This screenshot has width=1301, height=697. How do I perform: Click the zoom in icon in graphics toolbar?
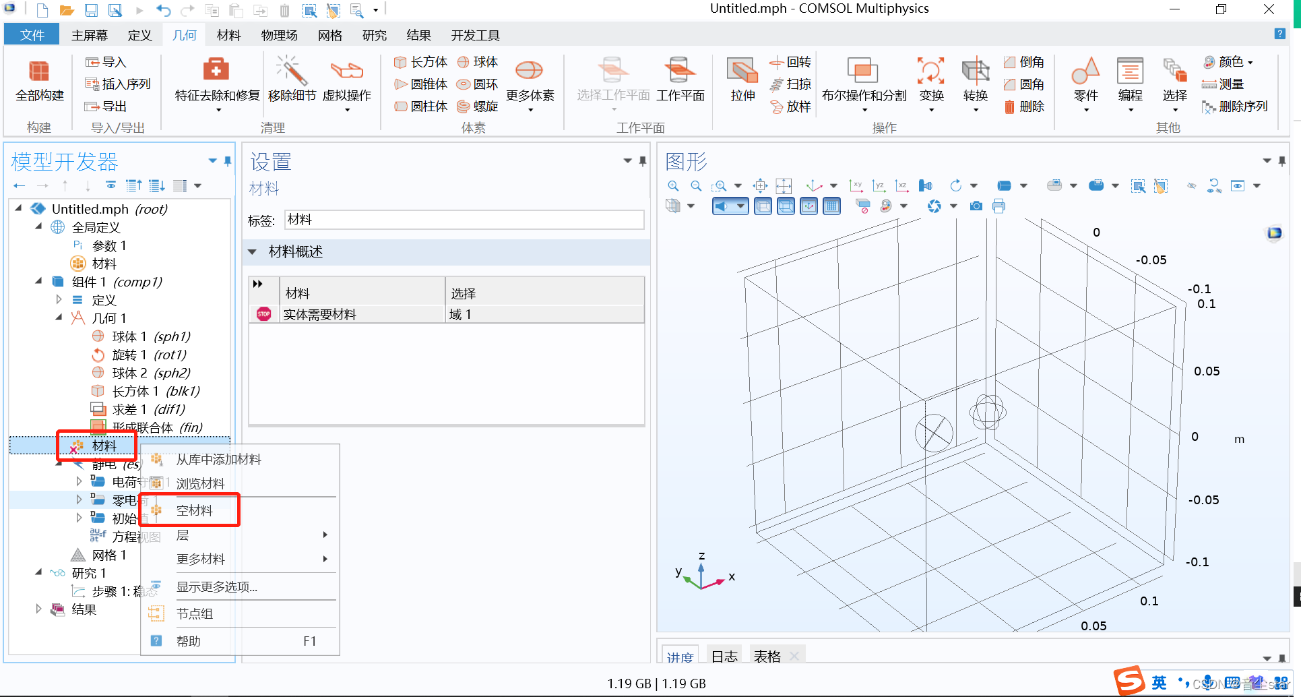coord(673,186)
